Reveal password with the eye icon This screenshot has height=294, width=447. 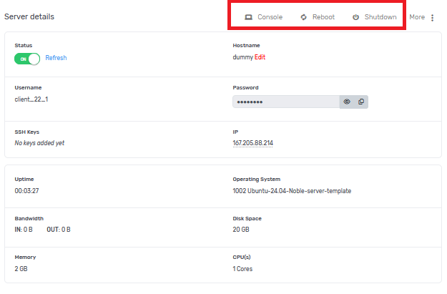point(347,102)
